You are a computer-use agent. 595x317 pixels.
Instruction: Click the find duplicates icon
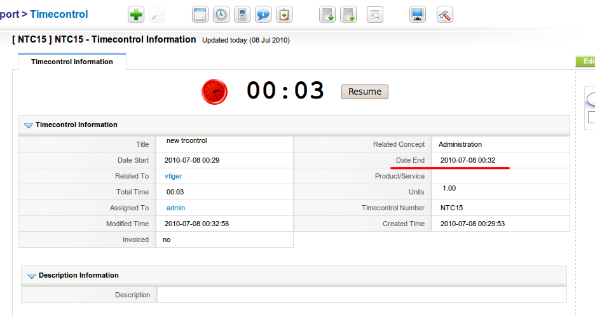pos(375,15)
